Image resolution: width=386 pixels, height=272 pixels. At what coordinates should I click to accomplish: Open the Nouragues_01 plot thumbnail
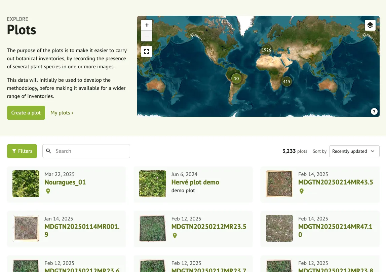point(26,184)
